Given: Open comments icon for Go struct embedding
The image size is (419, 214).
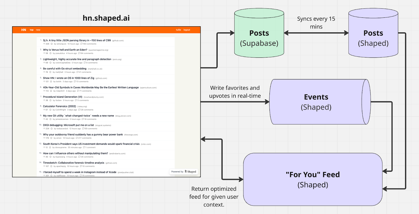Looking at the screenshot, I should pos(78,72).
